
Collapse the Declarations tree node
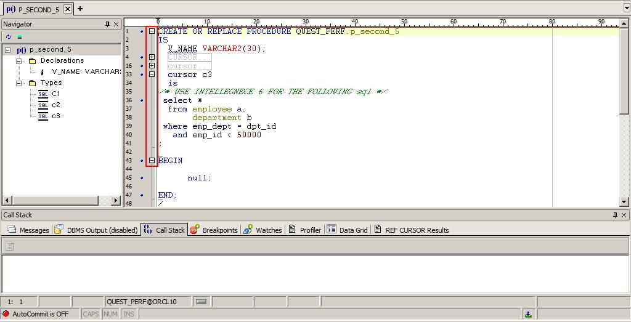pos(19,61)
